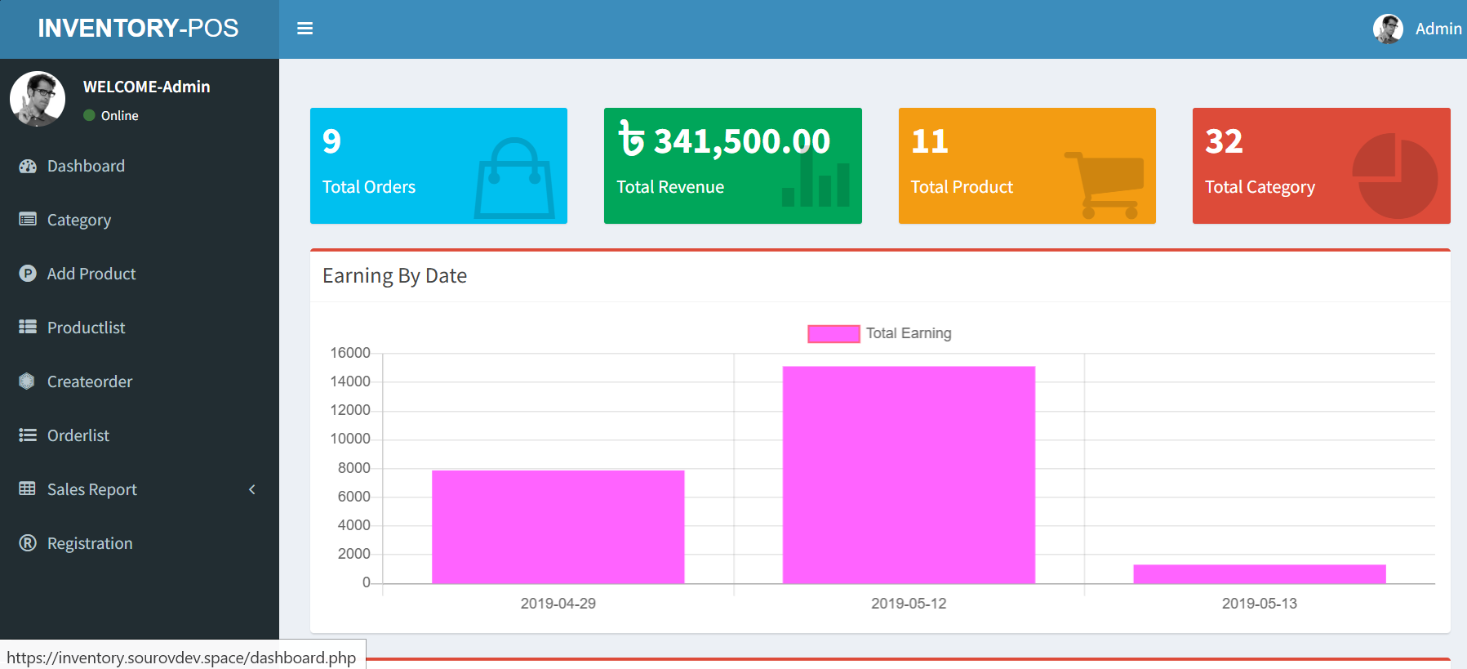The width and height of the screenshot is (1467, 669).
Task: Expand the Sales Report submenu chevron
Action: click(x=252, y=489)
